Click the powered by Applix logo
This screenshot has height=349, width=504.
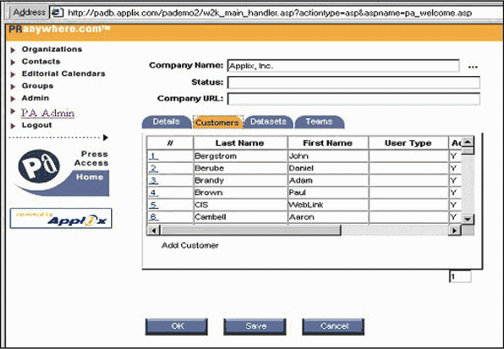click(61, 219)
